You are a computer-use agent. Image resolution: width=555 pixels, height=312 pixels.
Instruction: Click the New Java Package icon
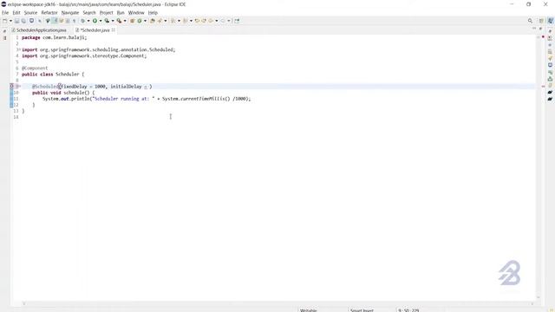pyautogui.click(x=132, y=21)
